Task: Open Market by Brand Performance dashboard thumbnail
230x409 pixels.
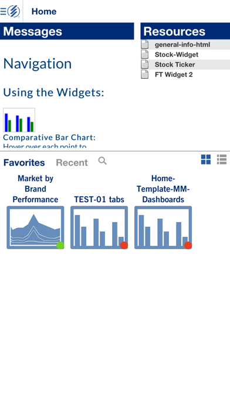Action: tap(35, 227)
